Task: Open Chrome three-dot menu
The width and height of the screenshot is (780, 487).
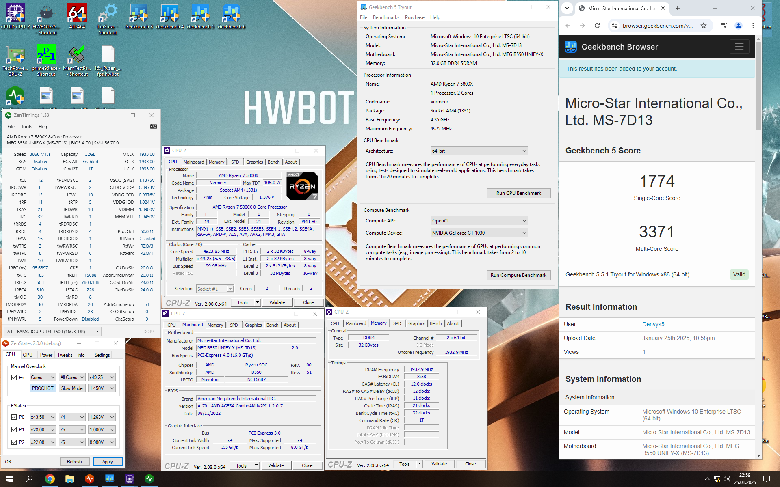Action: [753, 26]
